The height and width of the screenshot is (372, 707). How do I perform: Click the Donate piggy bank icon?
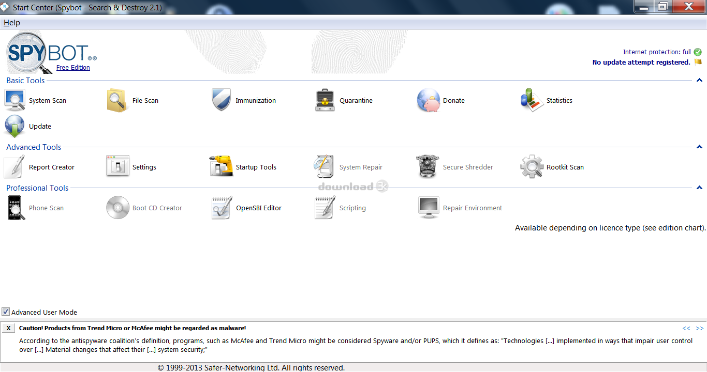tap(428, 100)
